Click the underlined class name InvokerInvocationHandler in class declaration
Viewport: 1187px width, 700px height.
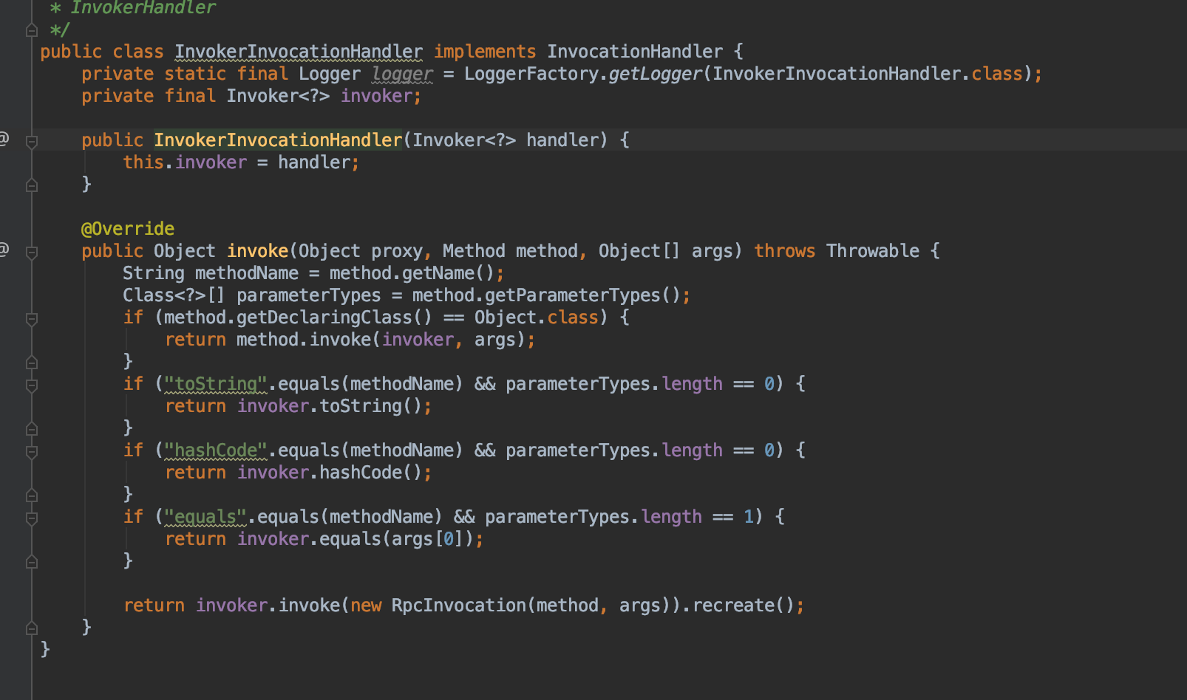click(x=299, y=52)
